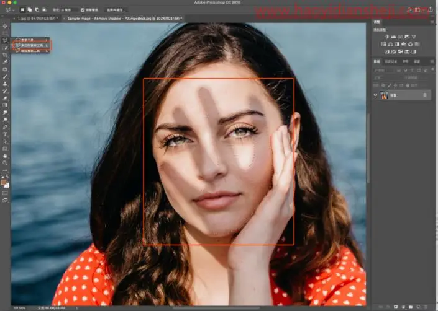Viewport: 438px width, 311px height.
Task: Add a Curves adjustment
Action: pos(400,37)
